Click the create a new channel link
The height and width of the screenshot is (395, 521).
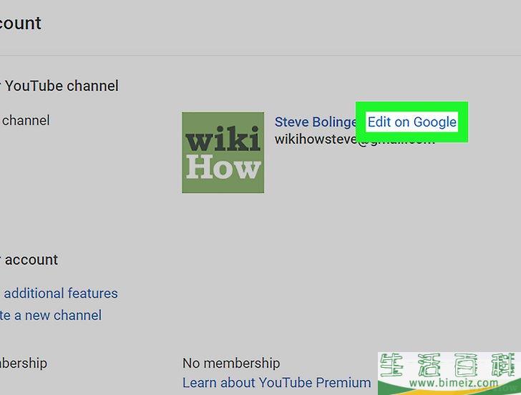coord(51,316)
